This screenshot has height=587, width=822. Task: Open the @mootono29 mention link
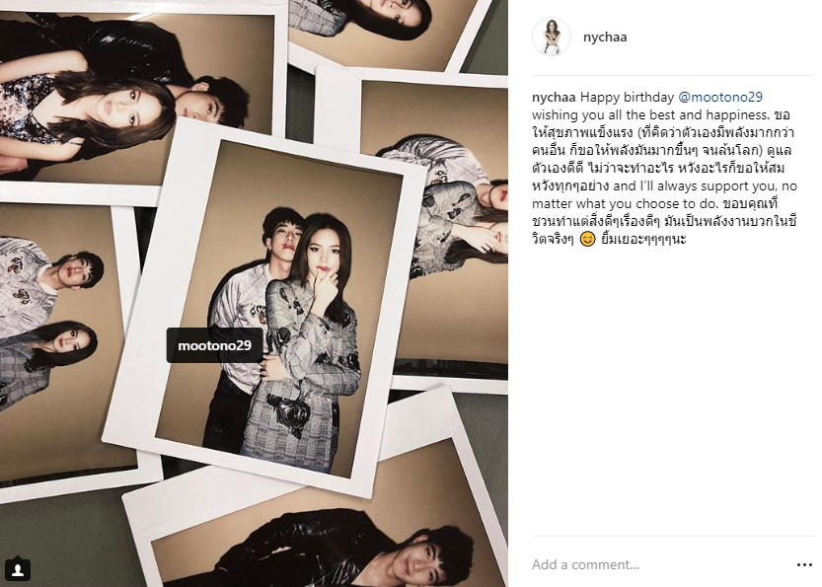click(720, 97)
